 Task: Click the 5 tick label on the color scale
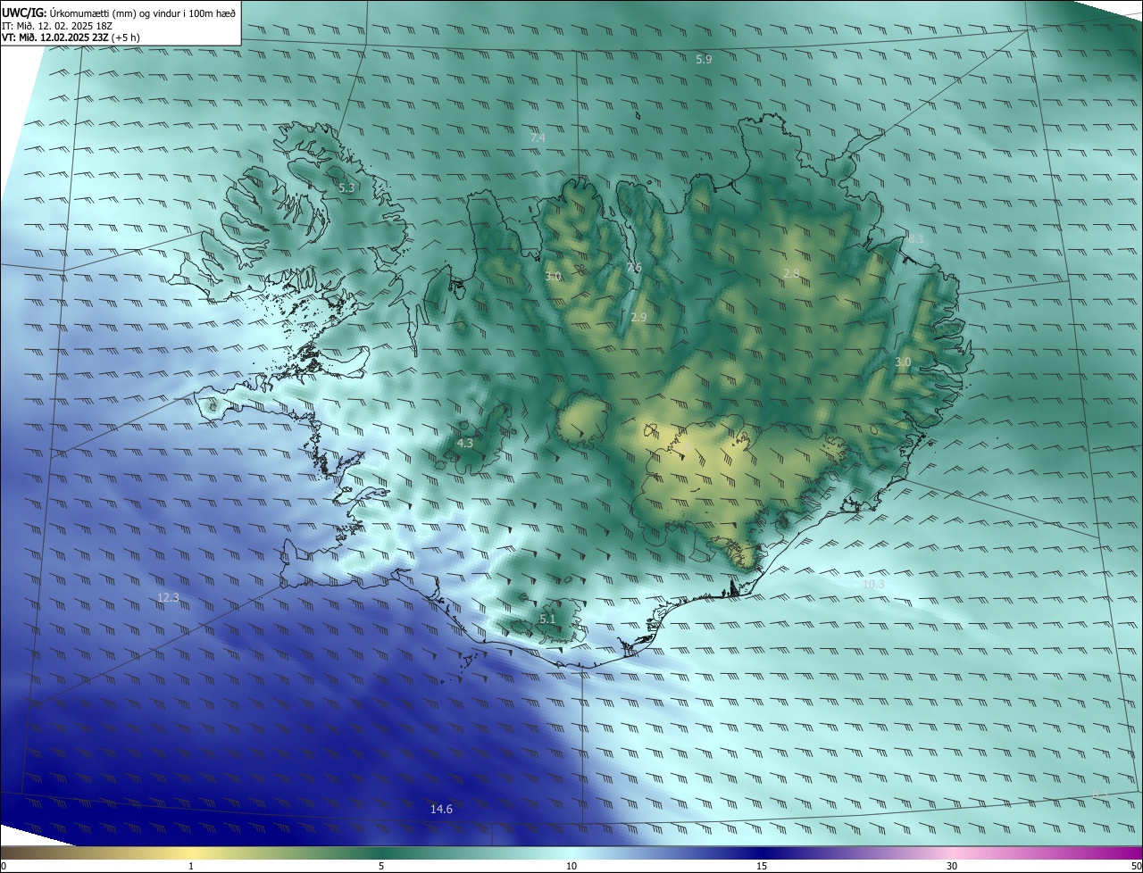point(381,866)
